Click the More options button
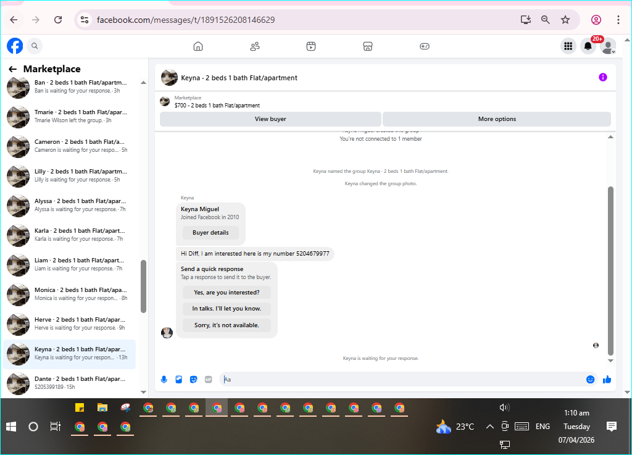 point(497,119)
